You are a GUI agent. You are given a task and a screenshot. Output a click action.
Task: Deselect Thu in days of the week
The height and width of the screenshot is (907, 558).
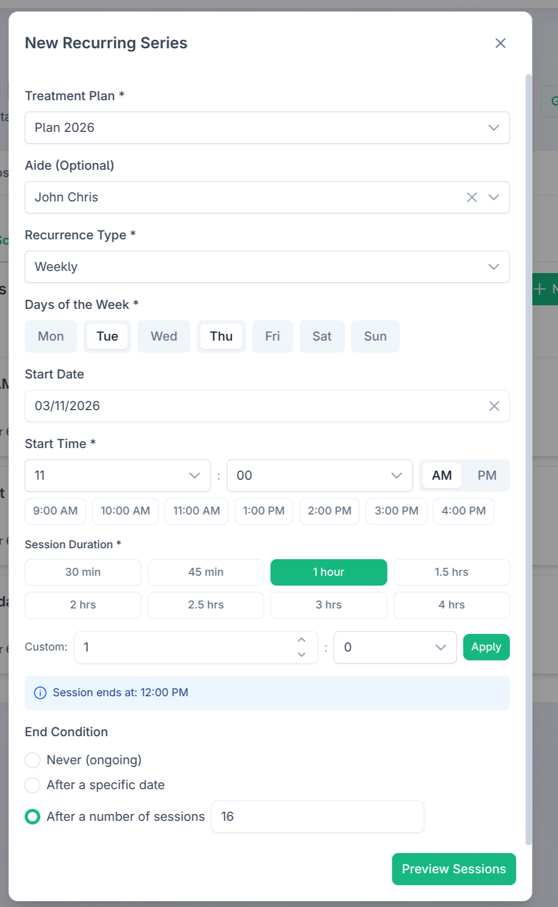pos(221,336)
